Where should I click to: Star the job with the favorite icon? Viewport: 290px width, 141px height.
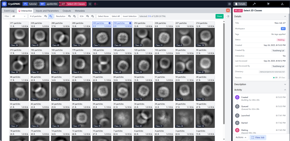click(90, 4)
